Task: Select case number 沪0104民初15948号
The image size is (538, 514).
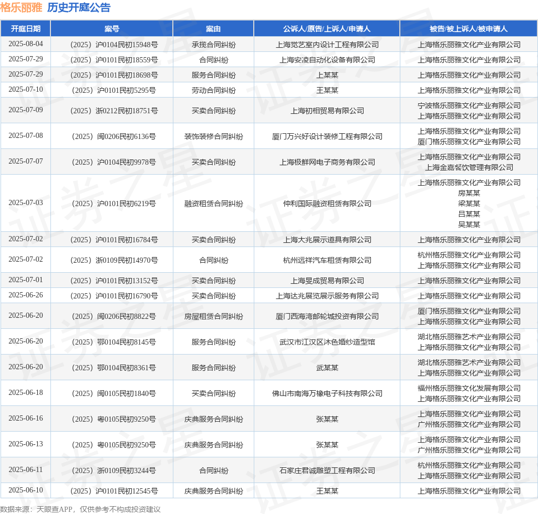Action: (x=114, y=45)
